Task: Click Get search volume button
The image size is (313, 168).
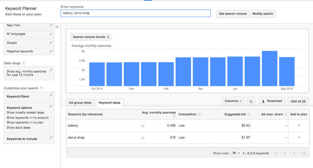Action: pyautogui.click(x=233, y=14)
